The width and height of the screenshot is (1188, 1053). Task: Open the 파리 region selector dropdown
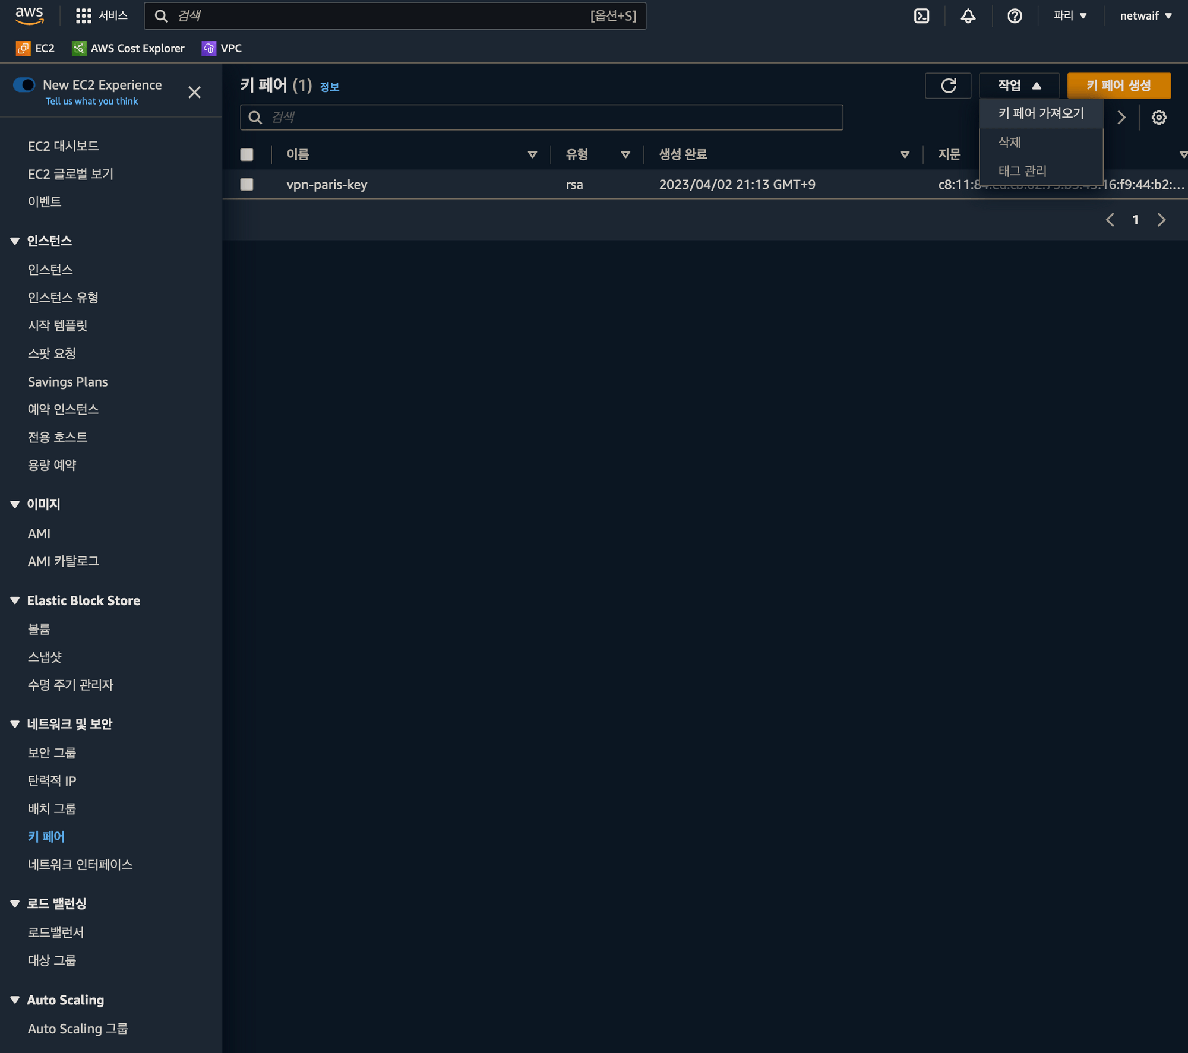[x=1070, y=16]
